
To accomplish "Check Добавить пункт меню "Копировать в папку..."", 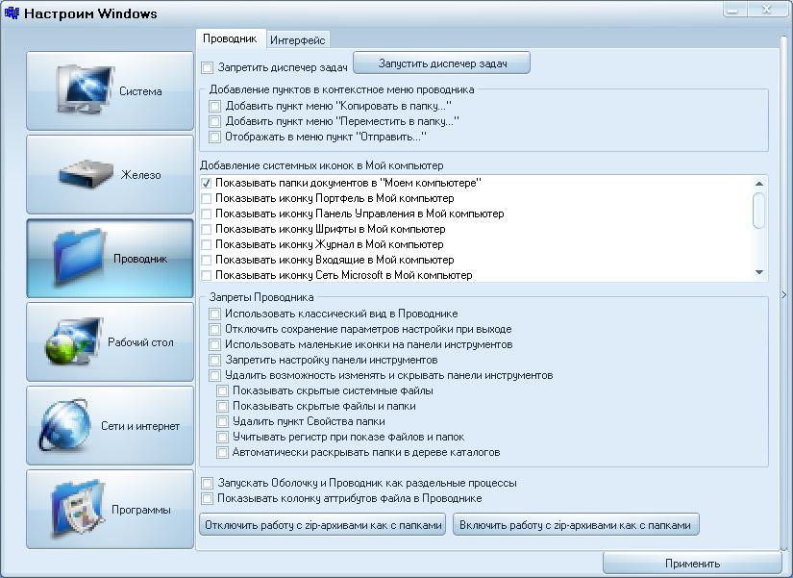I will (x=214, y=106).
